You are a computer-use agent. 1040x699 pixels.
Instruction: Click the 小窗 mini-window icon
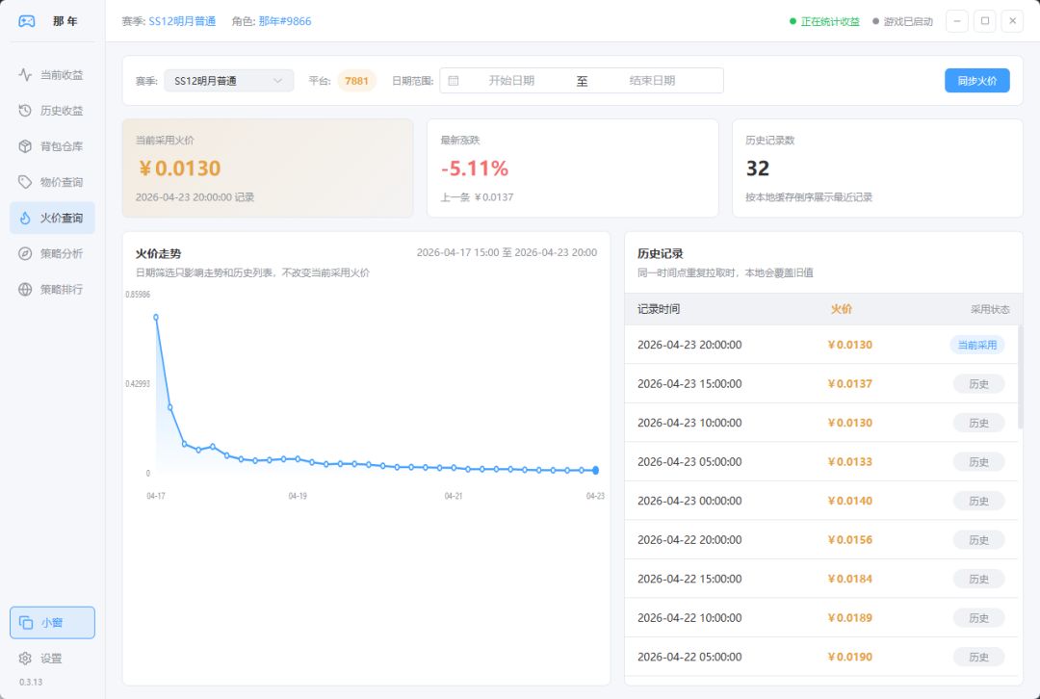coord(27,623)
